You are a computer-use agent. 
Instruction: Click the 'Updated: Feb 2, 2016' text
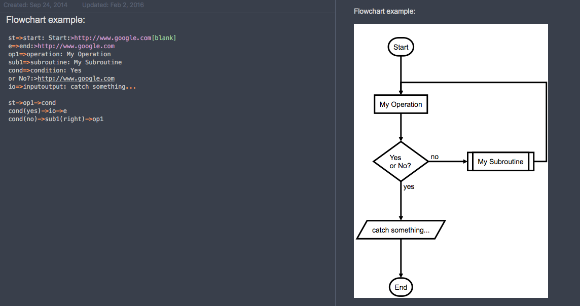click(113, 5)
